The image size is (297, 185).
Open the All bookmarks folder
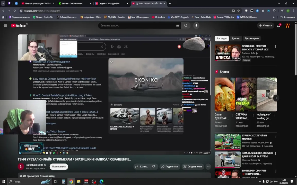coord(287,17)
